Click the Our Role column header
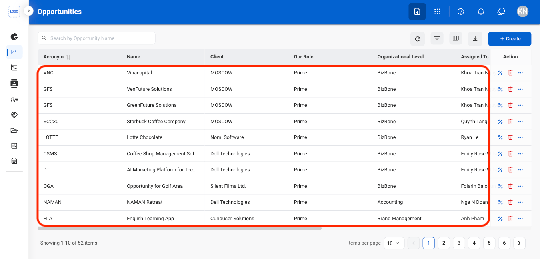 click(304, 57)
